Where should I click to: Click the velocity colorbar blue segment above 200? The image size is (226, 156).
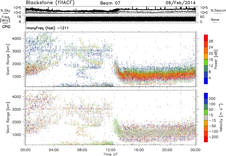click(206, 96)
